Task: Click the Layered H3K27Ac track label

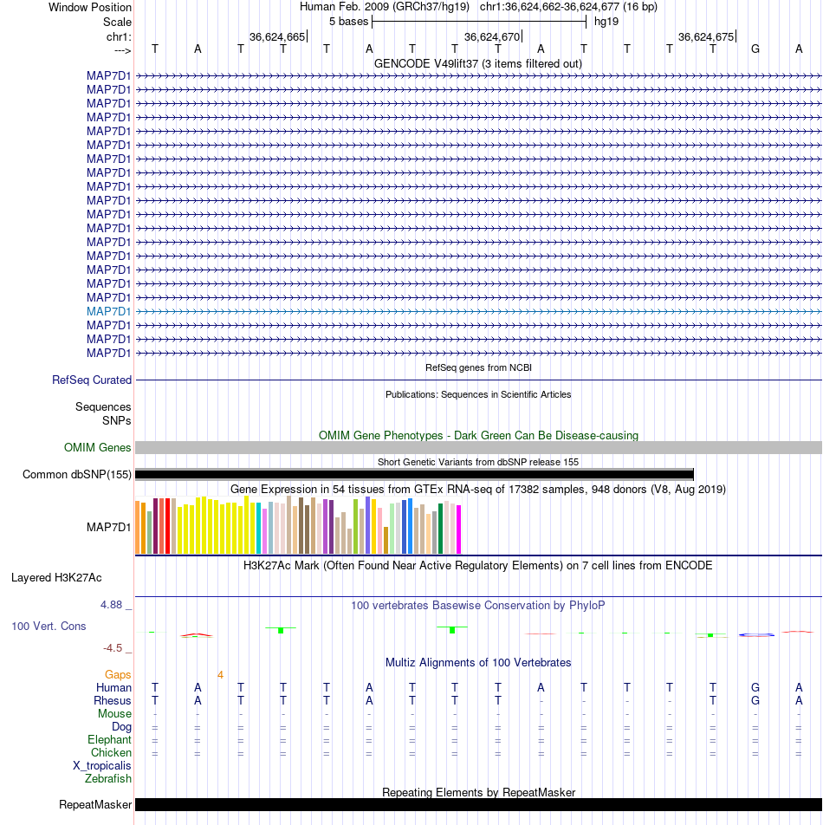Action: point(56,578)
